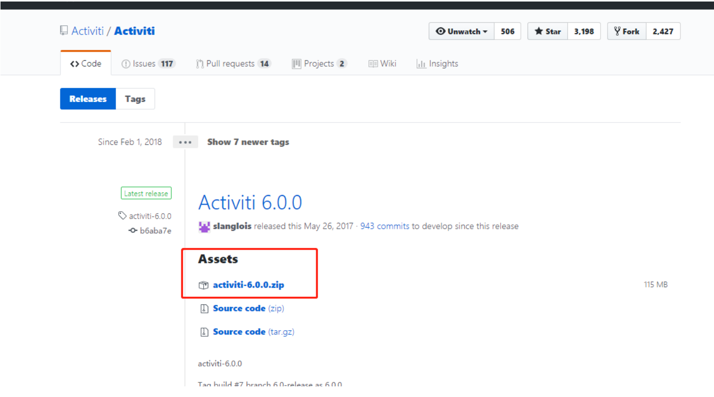Open the Wiki tab
The width and height of the screenshot is (714, 397).
click(382, 64)
